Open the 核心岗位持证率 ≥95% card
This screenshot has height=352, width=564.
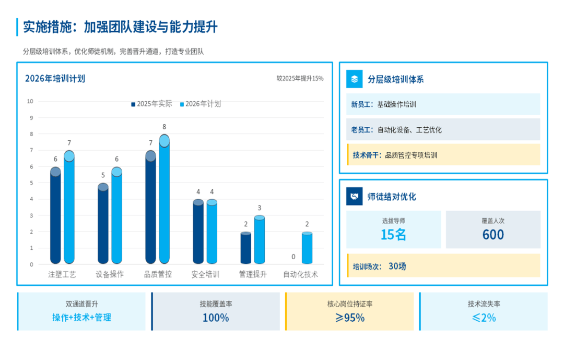point(349,311)
